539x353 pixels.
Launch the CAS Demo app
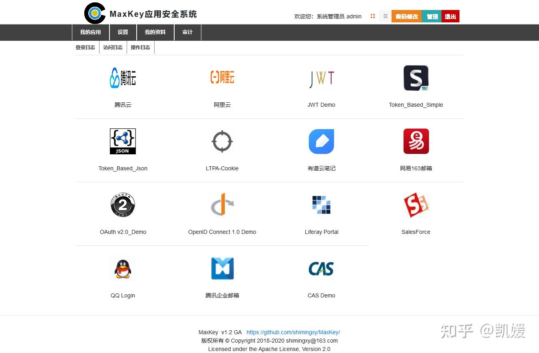coord(321,268)
